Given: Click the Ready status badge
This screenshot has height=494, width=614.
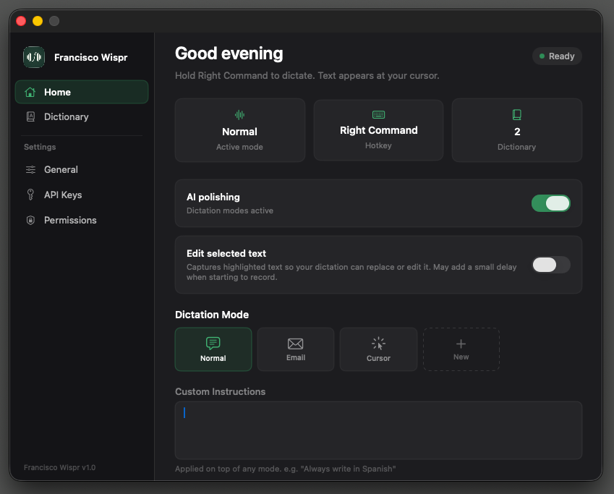Looking at the screenshot, I should (x=557, y=56).
